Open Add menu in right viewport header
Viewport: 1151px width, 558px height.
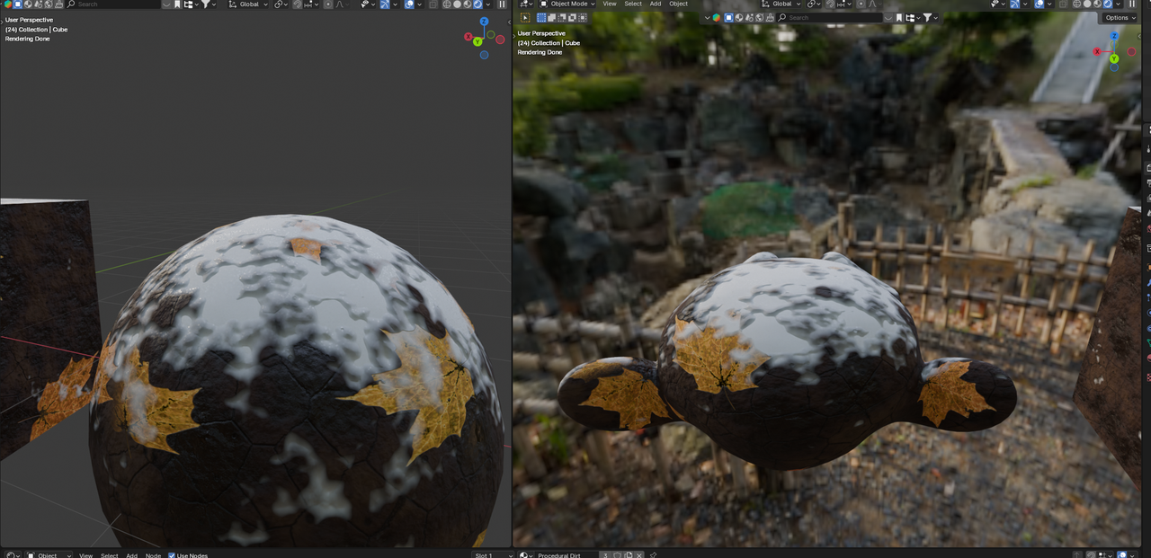pyautogui.click(x=656, y=4)
